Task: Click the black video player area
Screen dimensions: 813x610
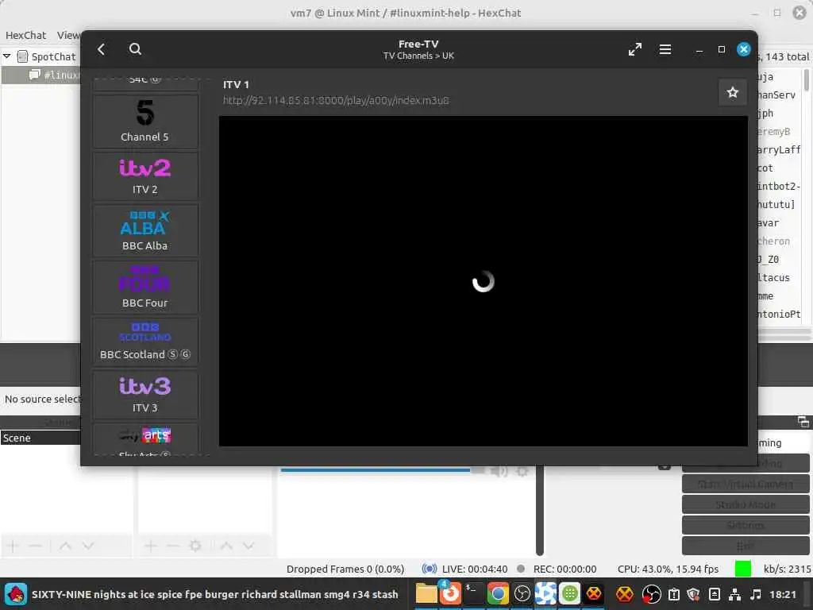Action: coord(484,280)
